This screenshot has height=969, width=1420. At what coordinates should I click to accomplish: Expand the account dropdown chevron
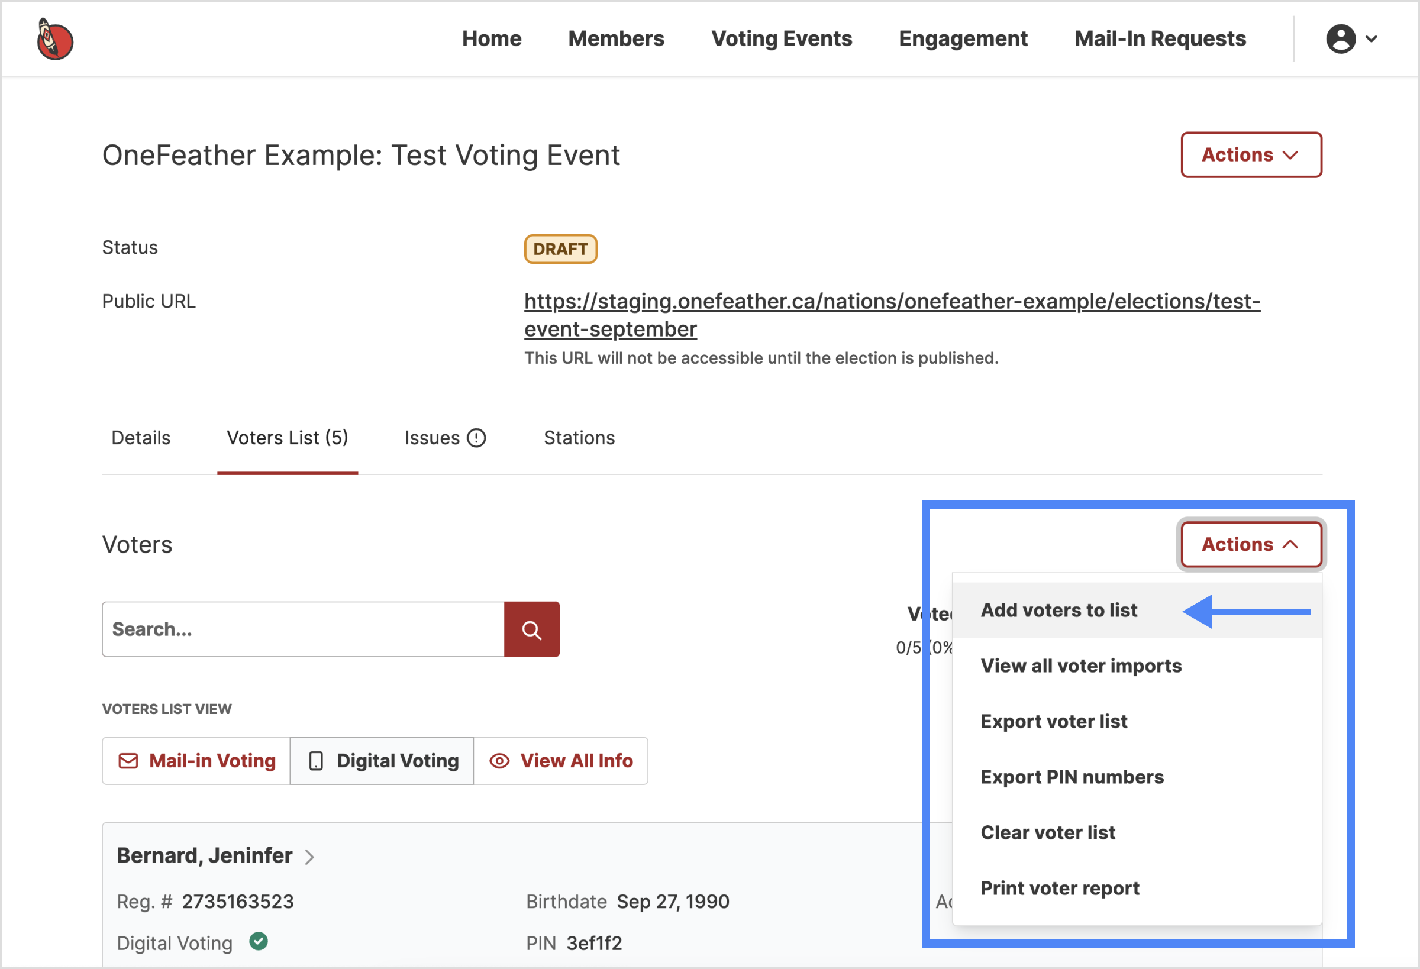click(1371, 39)
